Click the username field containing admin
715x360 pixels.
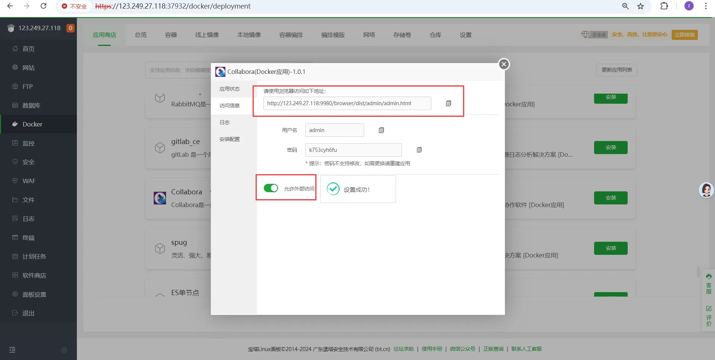pos(334,130)
